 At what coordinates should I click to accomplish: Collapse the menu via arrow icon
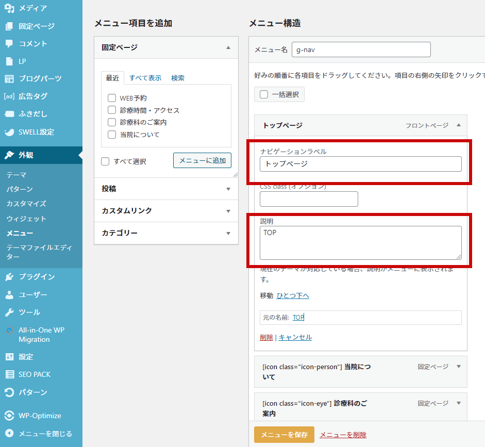9,434
